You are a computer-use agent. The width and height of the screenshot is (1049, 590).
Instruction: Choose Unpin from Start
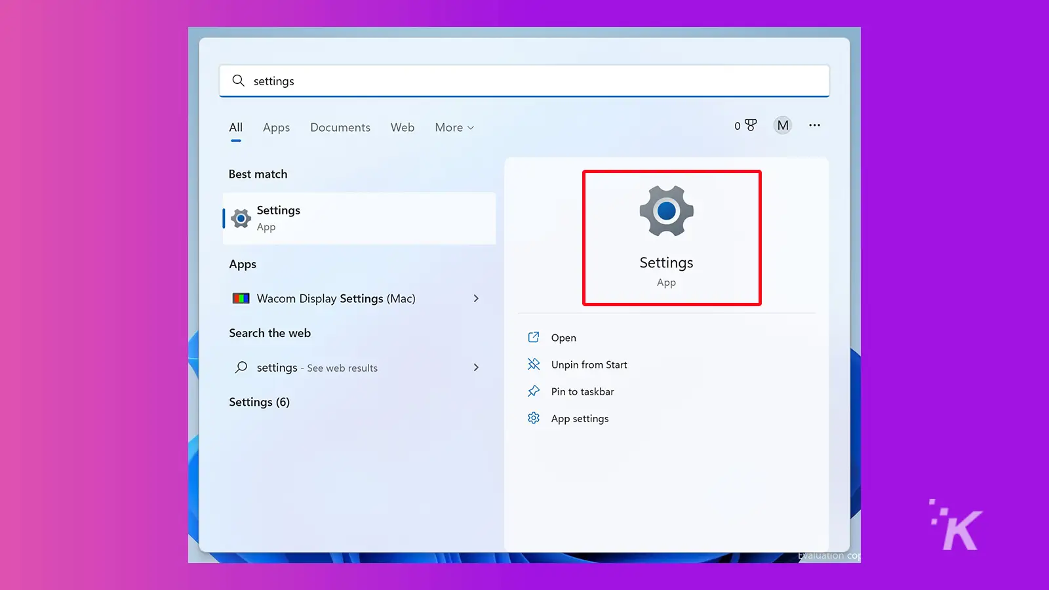click(589, 364)
